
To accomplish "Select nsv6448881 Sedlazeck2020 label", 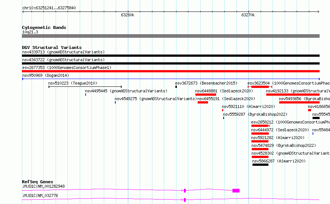I will (224, 91).
